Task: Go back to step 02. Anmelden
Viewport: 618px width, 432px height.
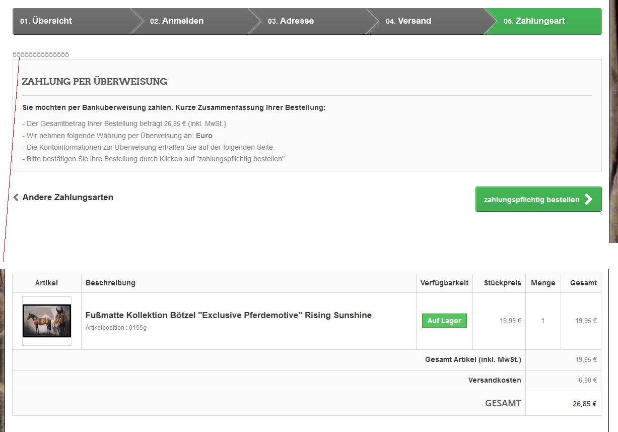Action: [x=177, y=21]
